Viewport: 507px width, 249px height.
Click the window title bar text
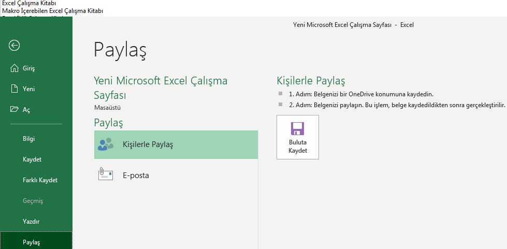[353, 24]
